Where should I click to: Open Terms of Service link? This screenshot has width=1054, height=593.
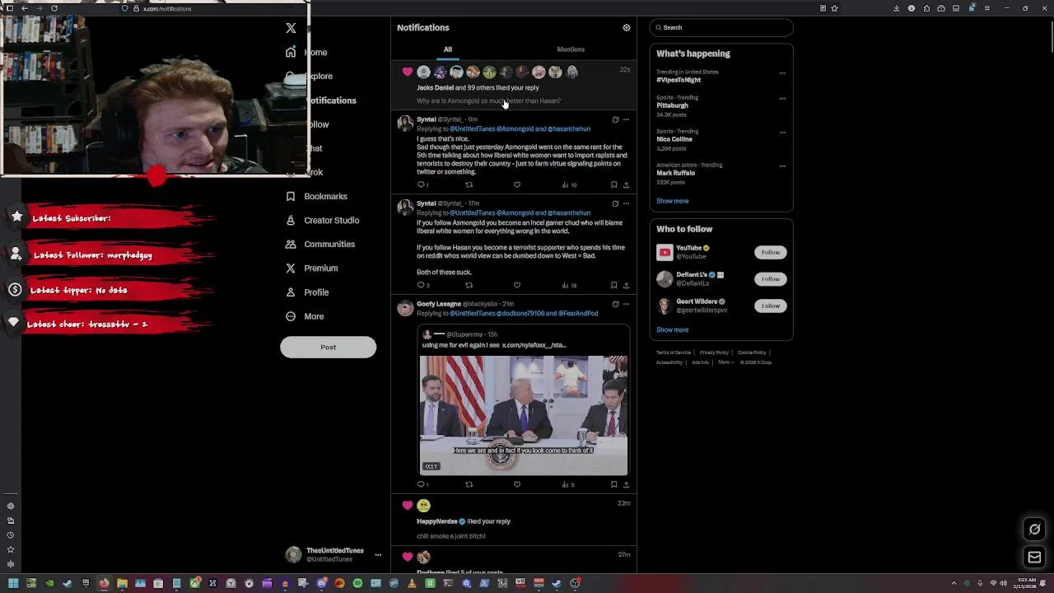(x=674, y=353)
